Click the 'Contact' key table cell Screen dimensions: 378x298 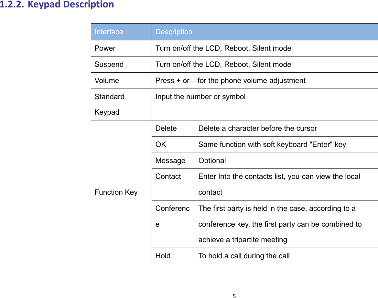coord(167,176)
